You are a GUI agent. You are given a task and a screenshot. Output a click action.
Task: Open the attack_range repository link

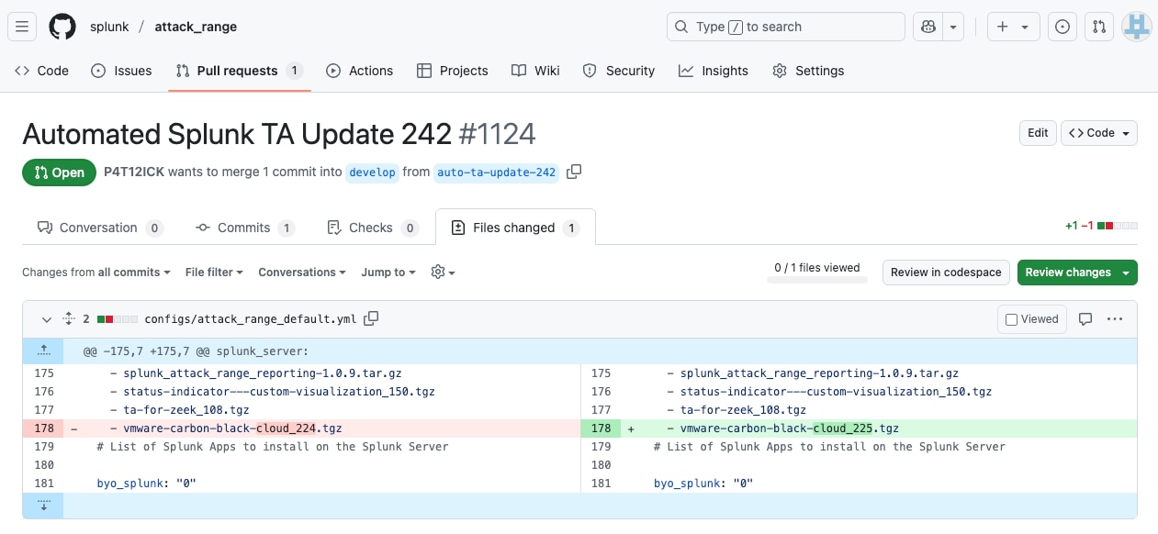[x=196, y=27]
